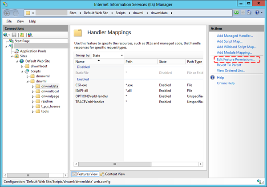Sort by the Name column header
Screen dimensions: 267x187
pyautogui.click(x=99, y=62)
